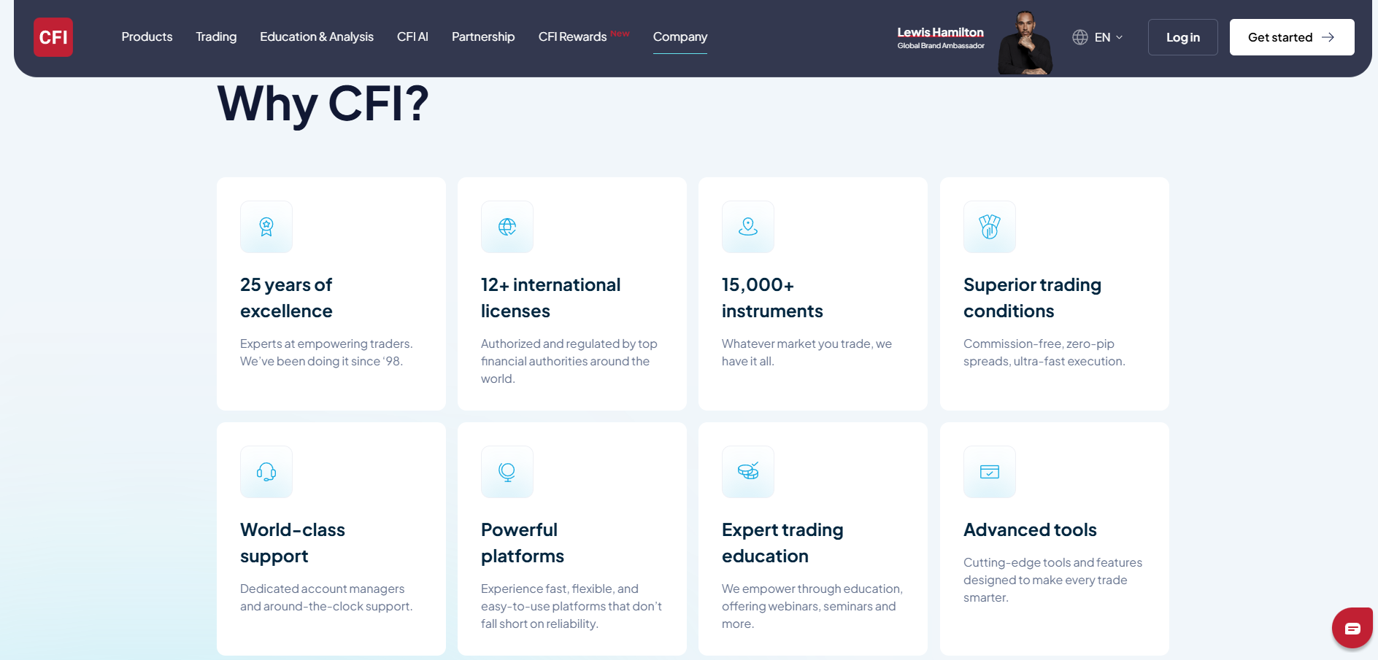The height and width of the screenshot is (660, 1378).
Task: Click the CFI red logo
Action: [x=53, y=37]
